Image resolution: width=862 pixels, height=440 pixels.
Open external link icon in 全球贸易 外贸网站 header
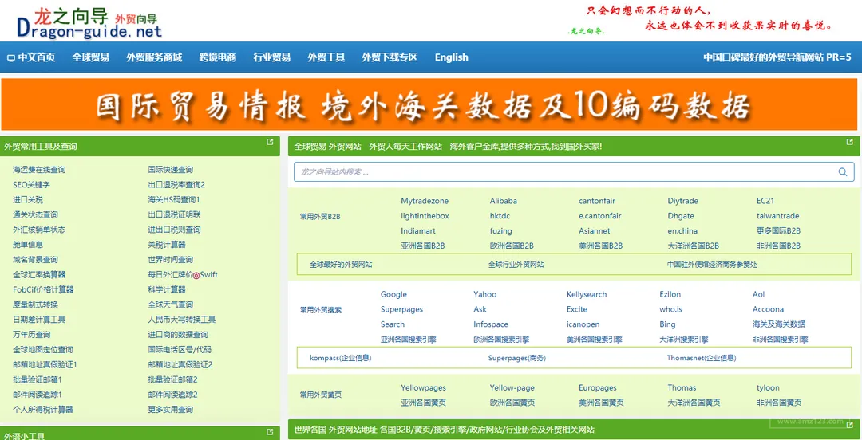[x=850, y=142]
